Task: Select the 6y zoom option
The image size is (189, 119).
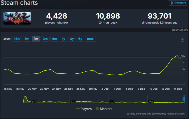Action: point(80,39)
